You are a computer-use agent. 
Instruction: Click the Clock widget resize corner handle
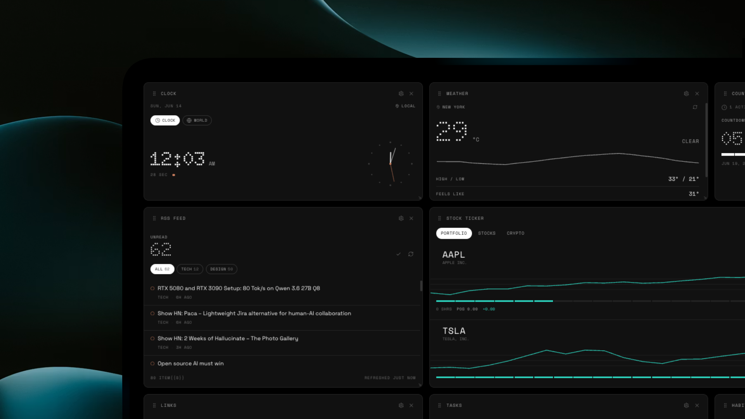point(420,198)
